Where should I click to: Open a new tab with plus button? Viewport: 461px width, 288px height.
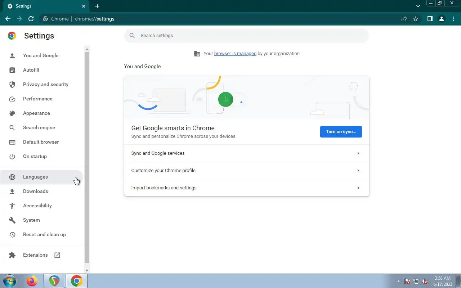coord(97,6)
